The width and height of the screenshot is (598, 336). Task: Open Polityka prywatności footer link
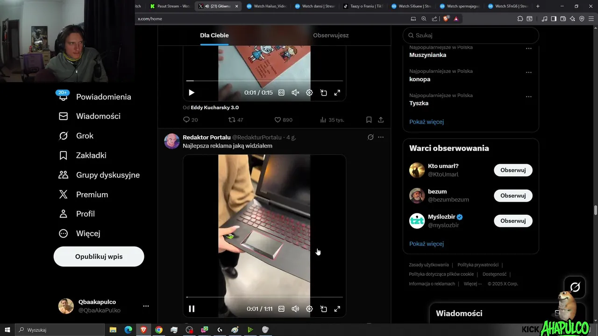click(x=478, y=265)
